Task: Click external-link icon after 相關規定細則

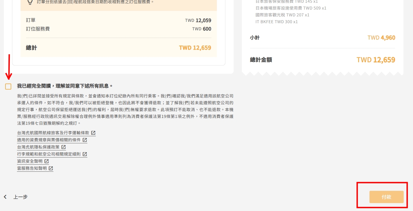Action: point(85,154)
